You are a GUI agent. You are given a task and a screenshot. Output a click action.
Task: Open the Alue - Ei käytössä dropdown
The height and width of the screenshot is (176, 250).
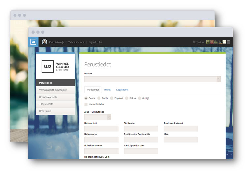(98, 117)
